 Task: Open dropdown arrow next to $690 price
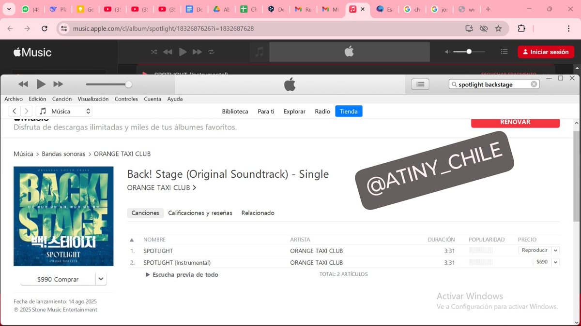point(555,262)
